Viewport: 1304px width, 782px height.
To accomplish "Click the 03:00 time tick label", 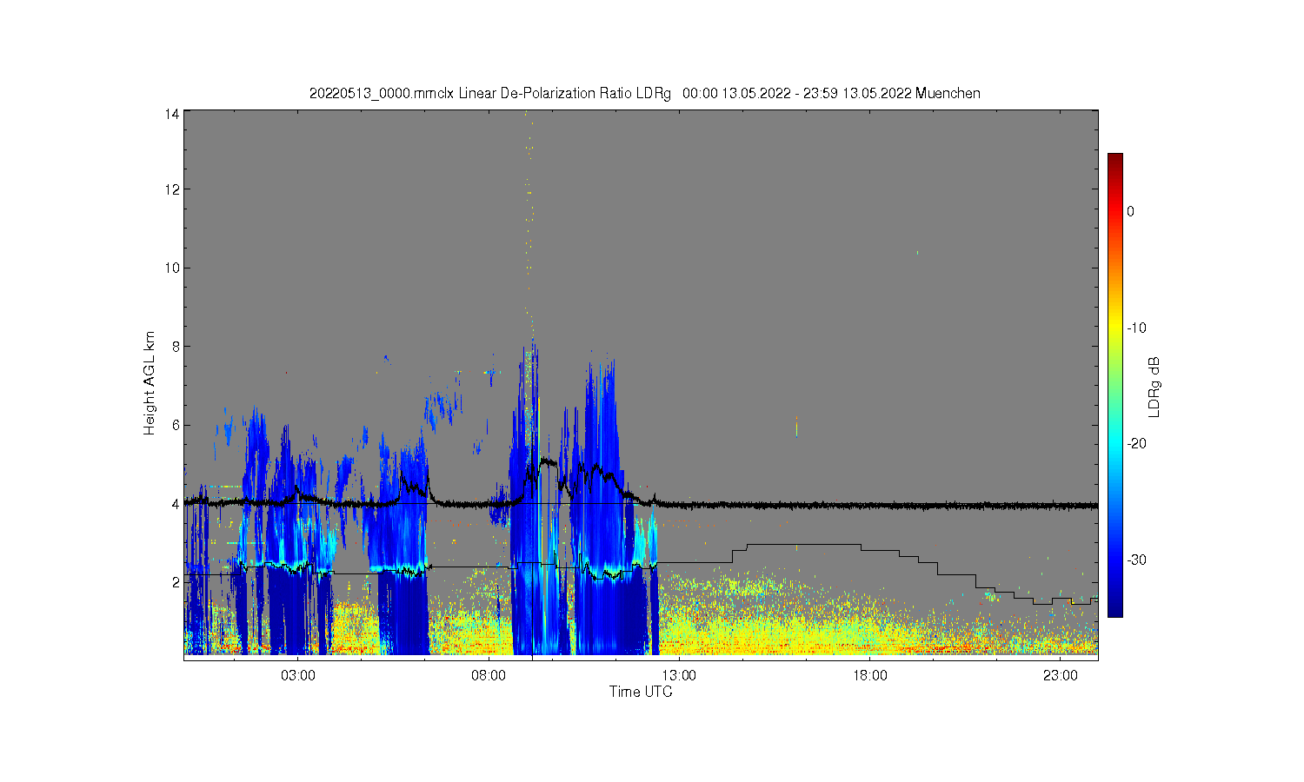I will pos(298,675).
